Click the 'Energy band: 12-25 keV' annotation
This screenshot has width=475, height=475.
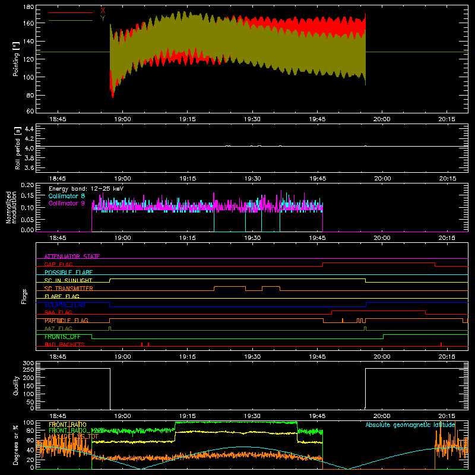[x=86, y=189]
